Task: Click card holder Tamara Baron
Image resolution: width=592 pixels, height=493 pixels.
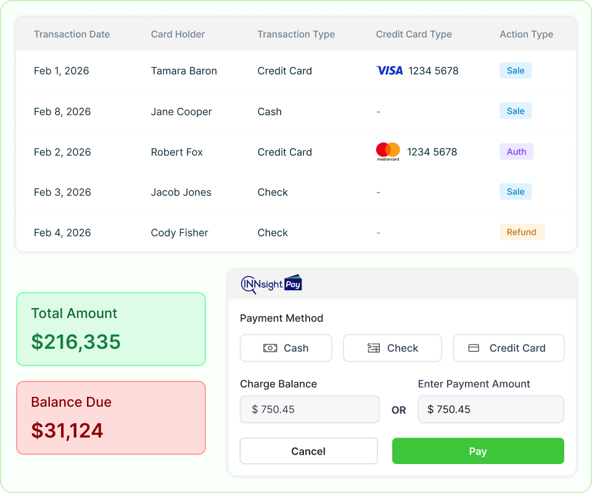Action: (184, 71)
